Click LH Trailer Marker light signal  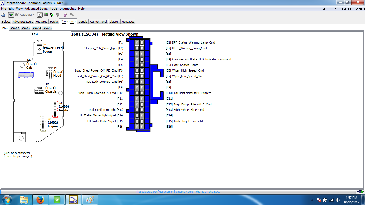(x=98, y=115)
